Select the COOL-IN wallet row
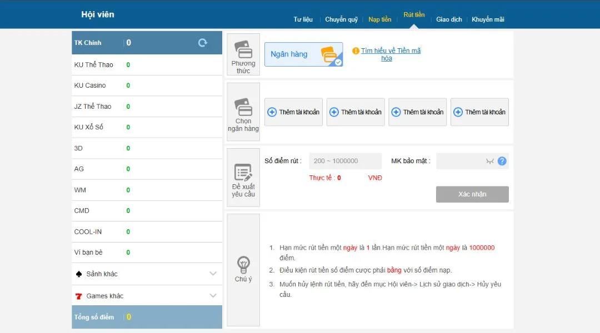 tap(147, 231)
